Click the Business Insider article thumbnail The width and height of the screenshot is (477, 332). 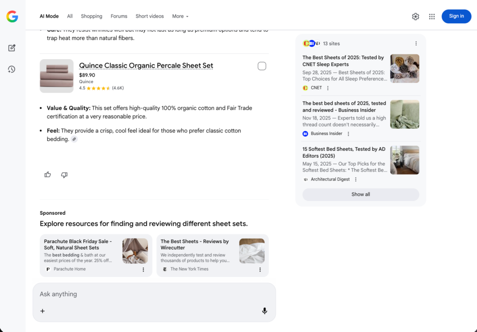405,114
